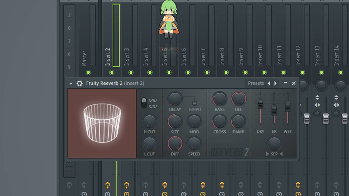Screen dimensions: 349x196
Task: Swap left-right channels on Insert 13
Action: click(x=317, y=105)
